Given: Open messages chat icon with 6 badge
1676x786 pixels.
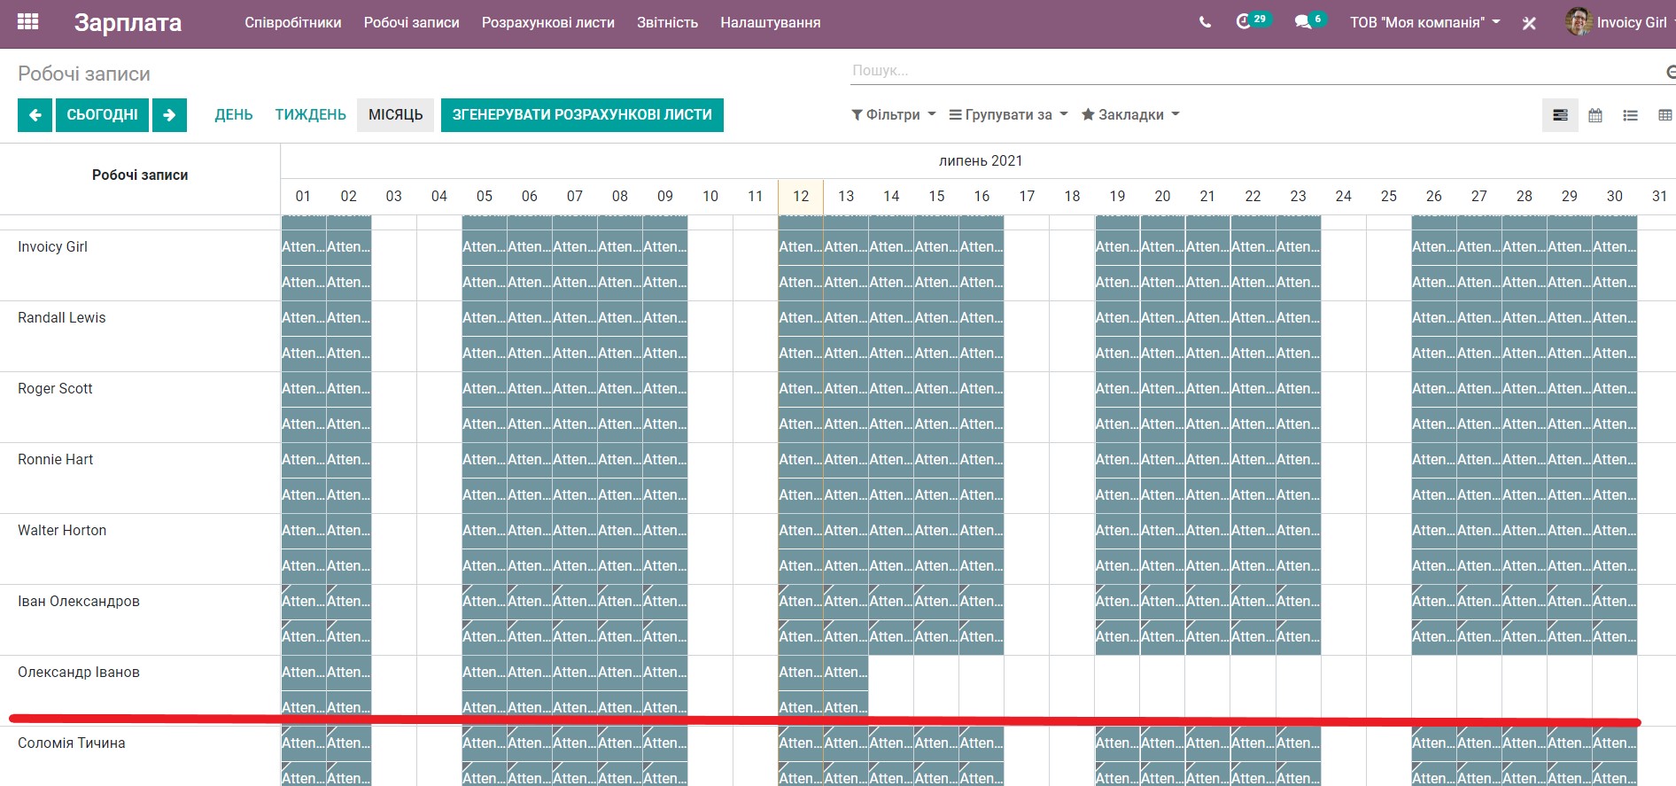Looking at the screenshot, I should (x=1310, y=20).
